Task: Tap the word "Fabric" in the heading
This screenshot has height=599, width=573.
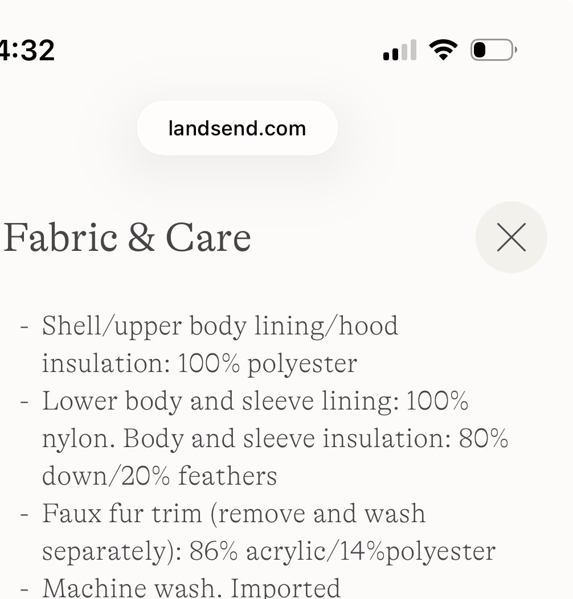Action: click(61, 237)
